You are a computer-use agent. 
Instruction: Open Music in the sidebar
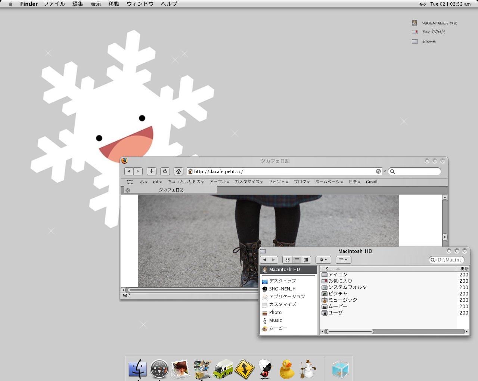click(x=275, y=320)
